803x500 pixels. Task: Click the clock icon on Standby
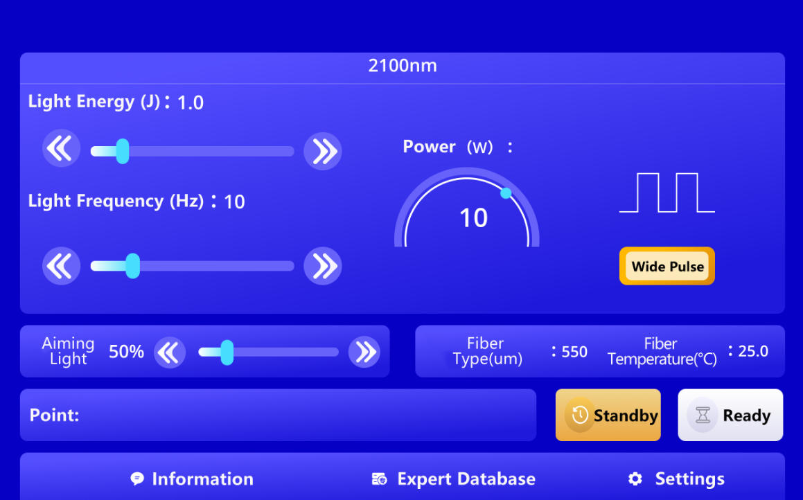580,416
